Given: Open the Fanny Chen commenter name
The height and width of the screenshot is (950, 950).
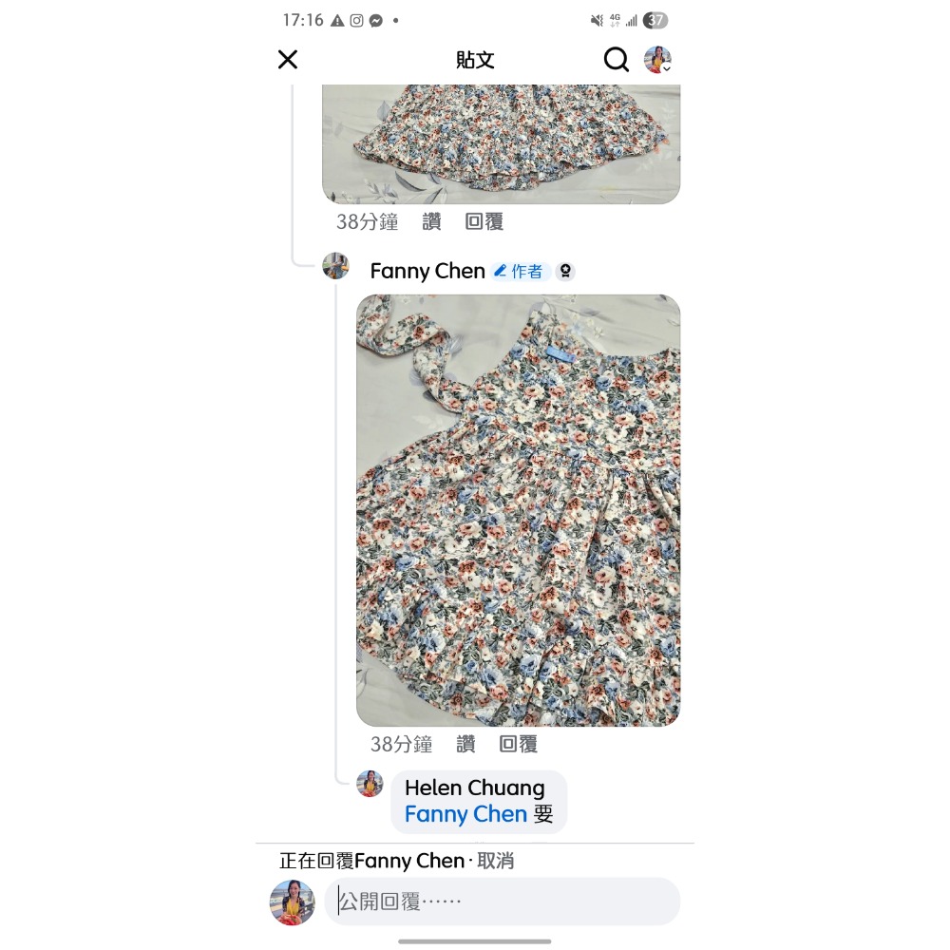Looking at the screenshot, I should pos(427,271).
